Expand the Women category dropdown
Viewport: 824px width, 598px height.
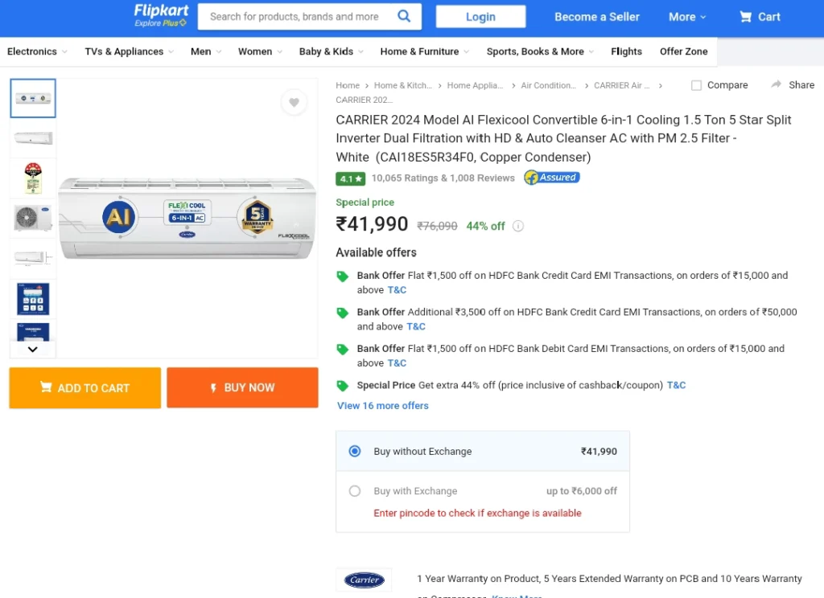click(x=260, y=51)
